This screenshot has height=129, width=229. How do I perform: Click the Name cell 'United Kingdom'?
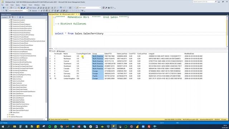[x=69, y=78]
